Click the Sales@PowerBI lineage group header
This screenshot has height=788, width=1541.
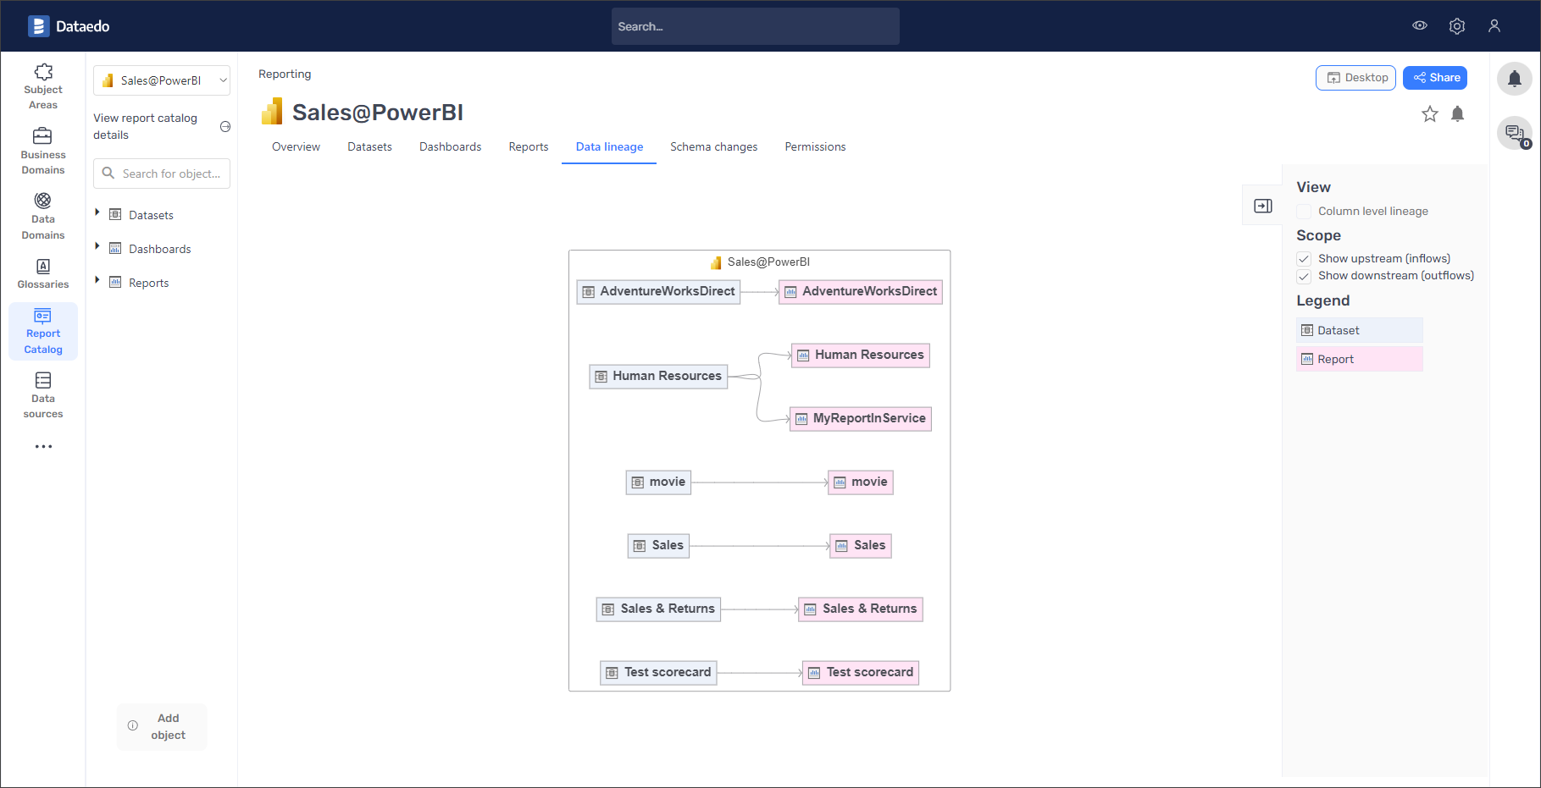pyautogui.click(x=759, y=262)
